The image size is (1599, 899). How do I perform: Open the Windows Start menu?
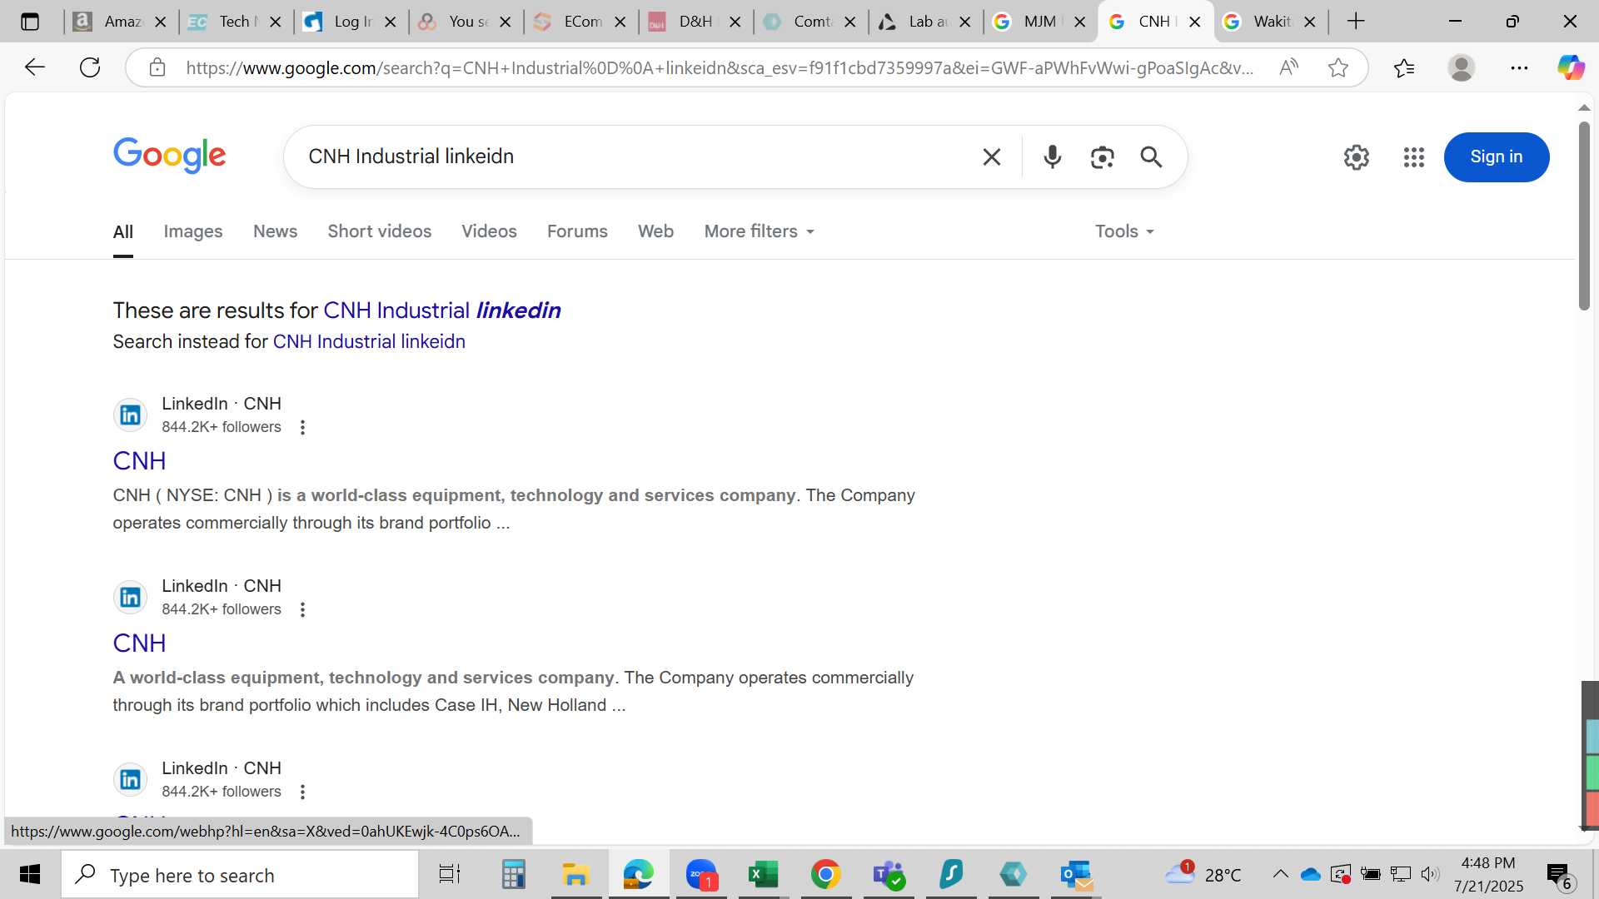pos(30,874)
